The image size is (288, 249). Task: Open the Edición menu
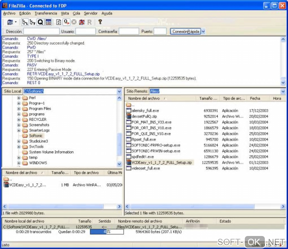click(x=25, y=13)
